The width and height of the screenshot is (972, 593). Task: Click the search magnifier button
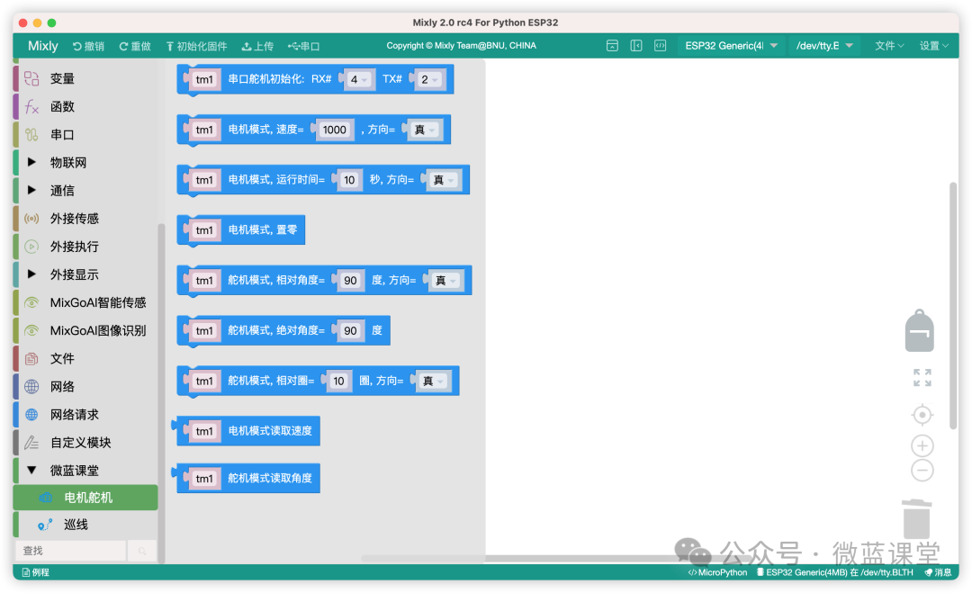[142, 551]
